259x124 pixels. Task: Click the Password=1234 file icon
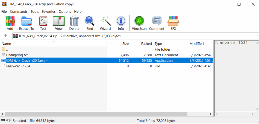click(x=4, y=66)
